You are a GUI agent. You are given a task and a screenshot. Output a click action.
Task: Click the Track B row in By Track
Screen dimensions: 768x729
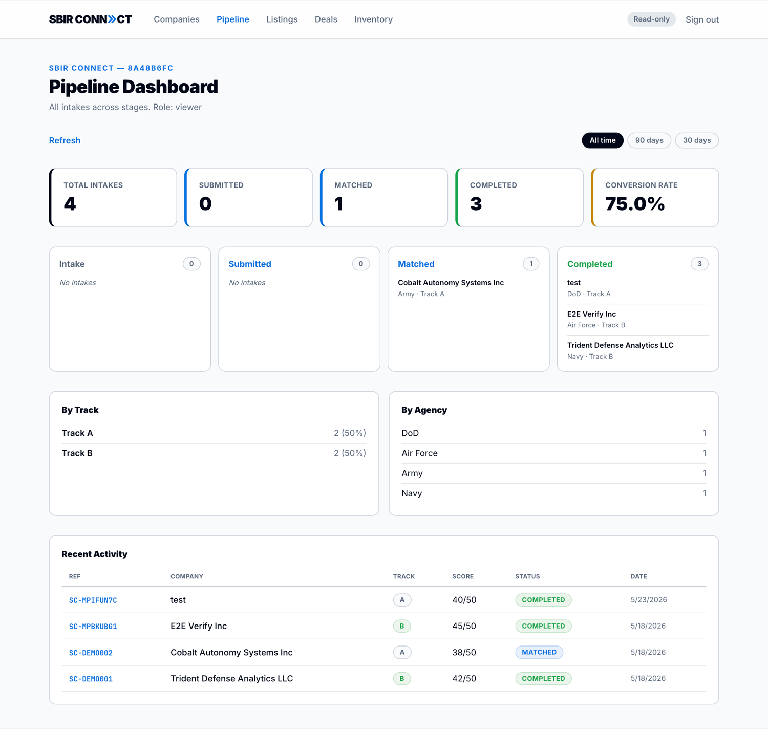(214, 453)
